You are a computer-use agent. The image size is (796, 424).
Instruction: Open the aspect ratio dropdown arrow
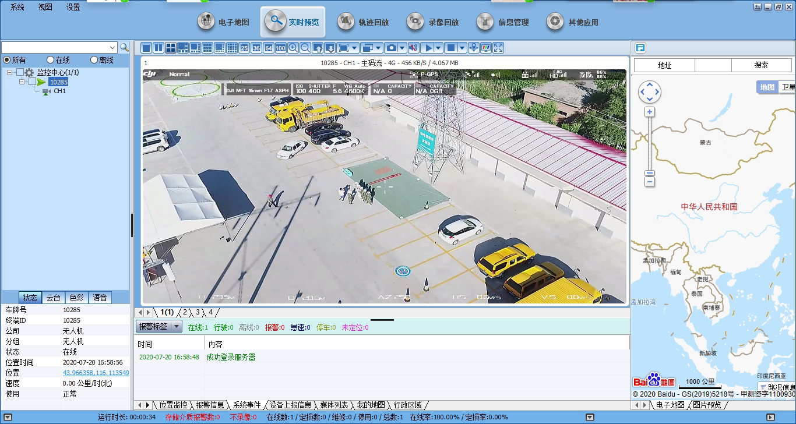(355, 48)
